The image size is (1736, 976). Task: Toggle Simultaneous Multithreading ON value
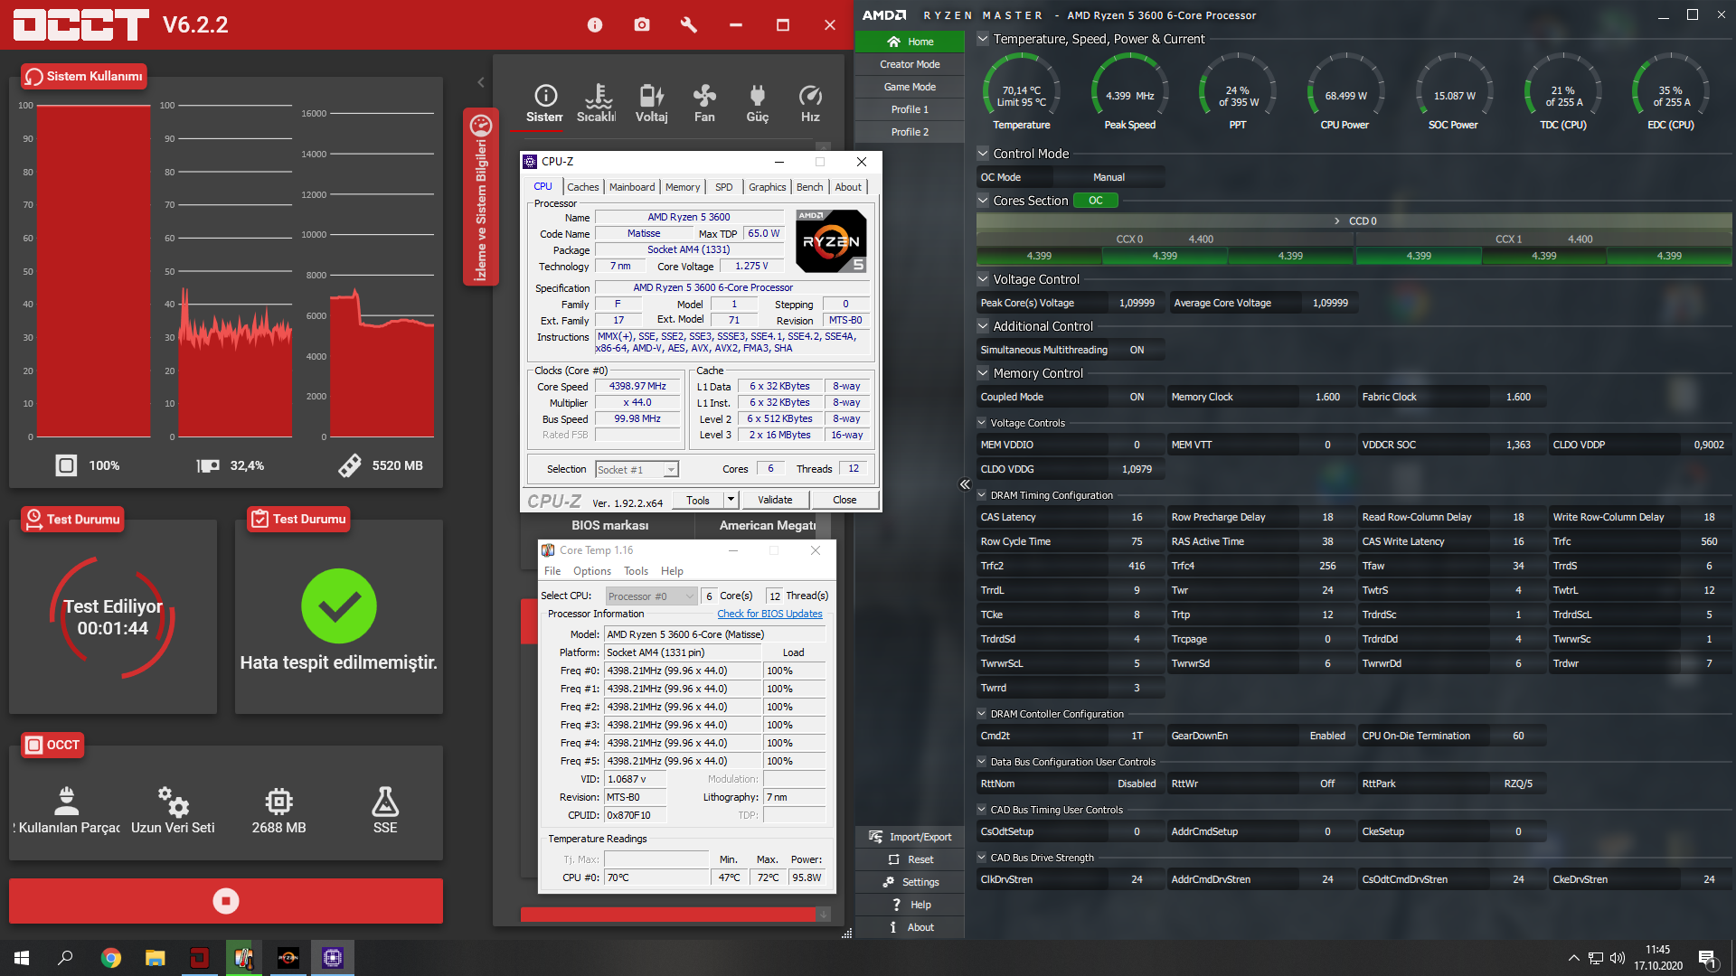(1137, 350)
